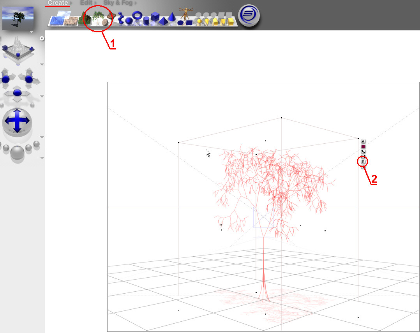Click the camera trackball with blue arrows
This screenshot has width=420, height=333.
tap(17, 122)
